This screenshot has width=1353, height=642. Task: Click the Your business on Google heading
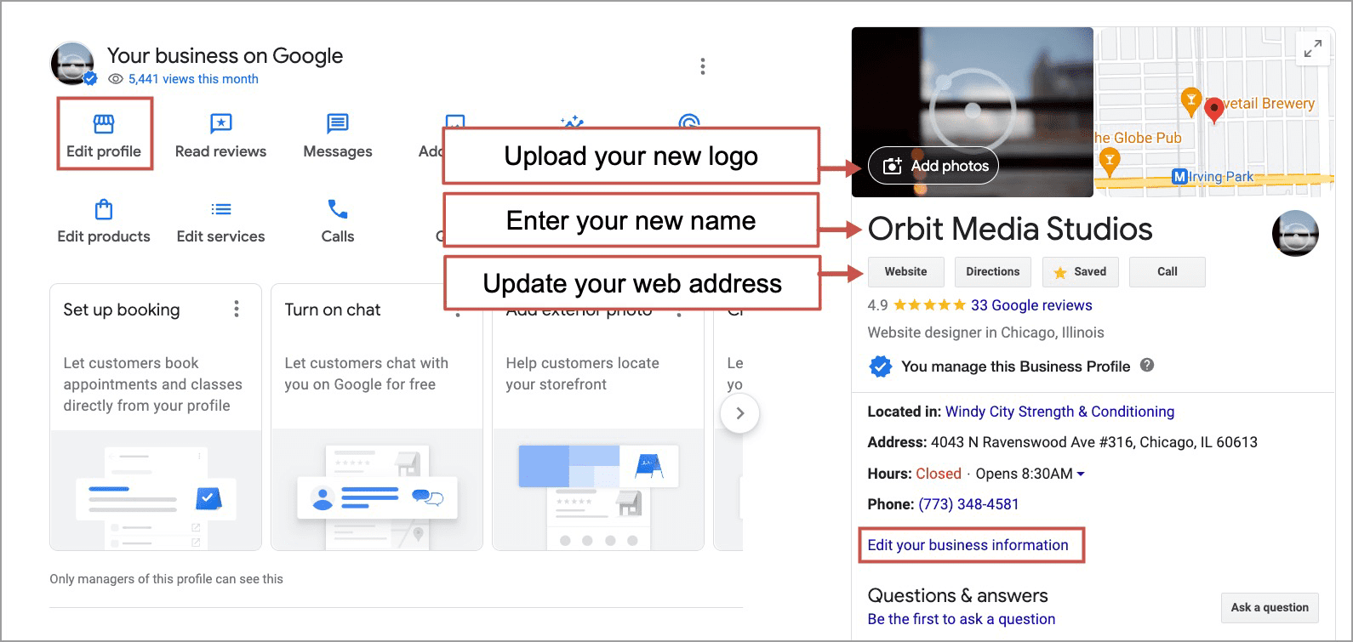[225, 56]
